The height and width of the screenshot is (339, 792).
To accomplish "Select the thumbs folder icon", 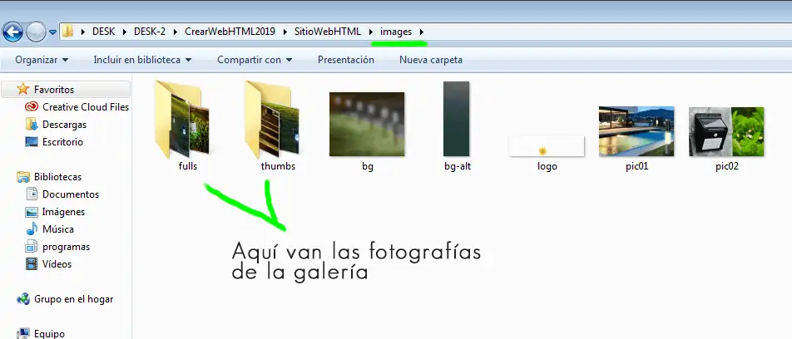I will pyautogui.click(x=272, y=119).
